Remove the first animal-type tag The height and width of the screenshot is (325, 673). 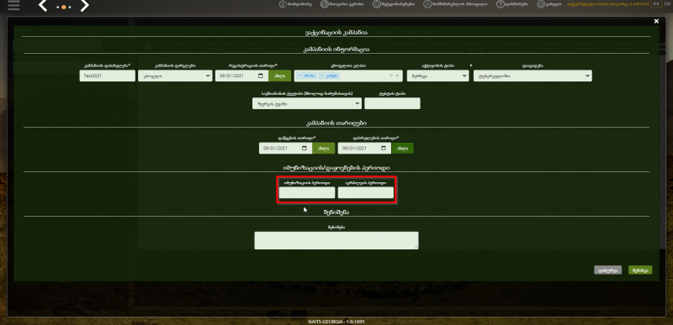(x=299, y=76)
